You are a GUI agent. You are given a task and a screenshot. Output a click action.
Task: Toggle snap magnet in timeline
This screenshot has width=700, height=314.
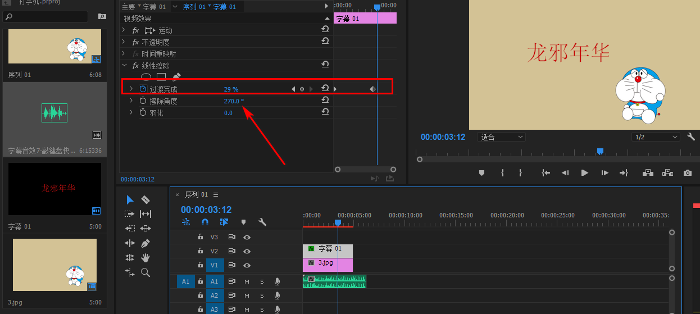click(204, 222)
